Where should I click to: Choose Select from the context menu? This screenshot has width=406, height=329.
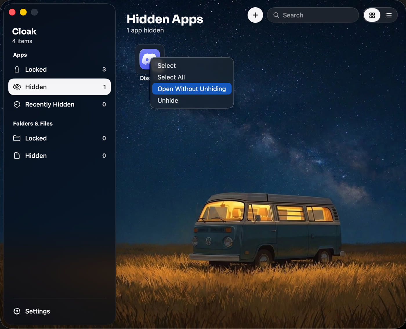click(192, 66)
